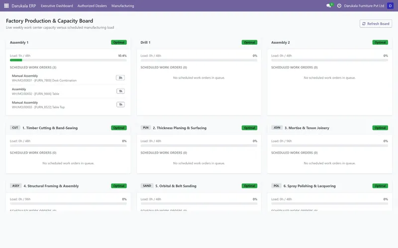Screen dimensions: 398x248
Task: Click the Optimal badge on Orbital & Belt Sanding
Action: point(250,186)
